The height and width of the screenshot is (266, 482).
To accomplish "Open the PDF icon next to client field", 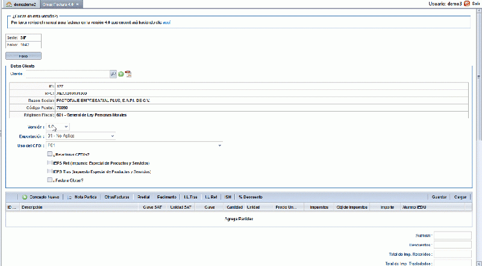I will [x=128, y=74].
